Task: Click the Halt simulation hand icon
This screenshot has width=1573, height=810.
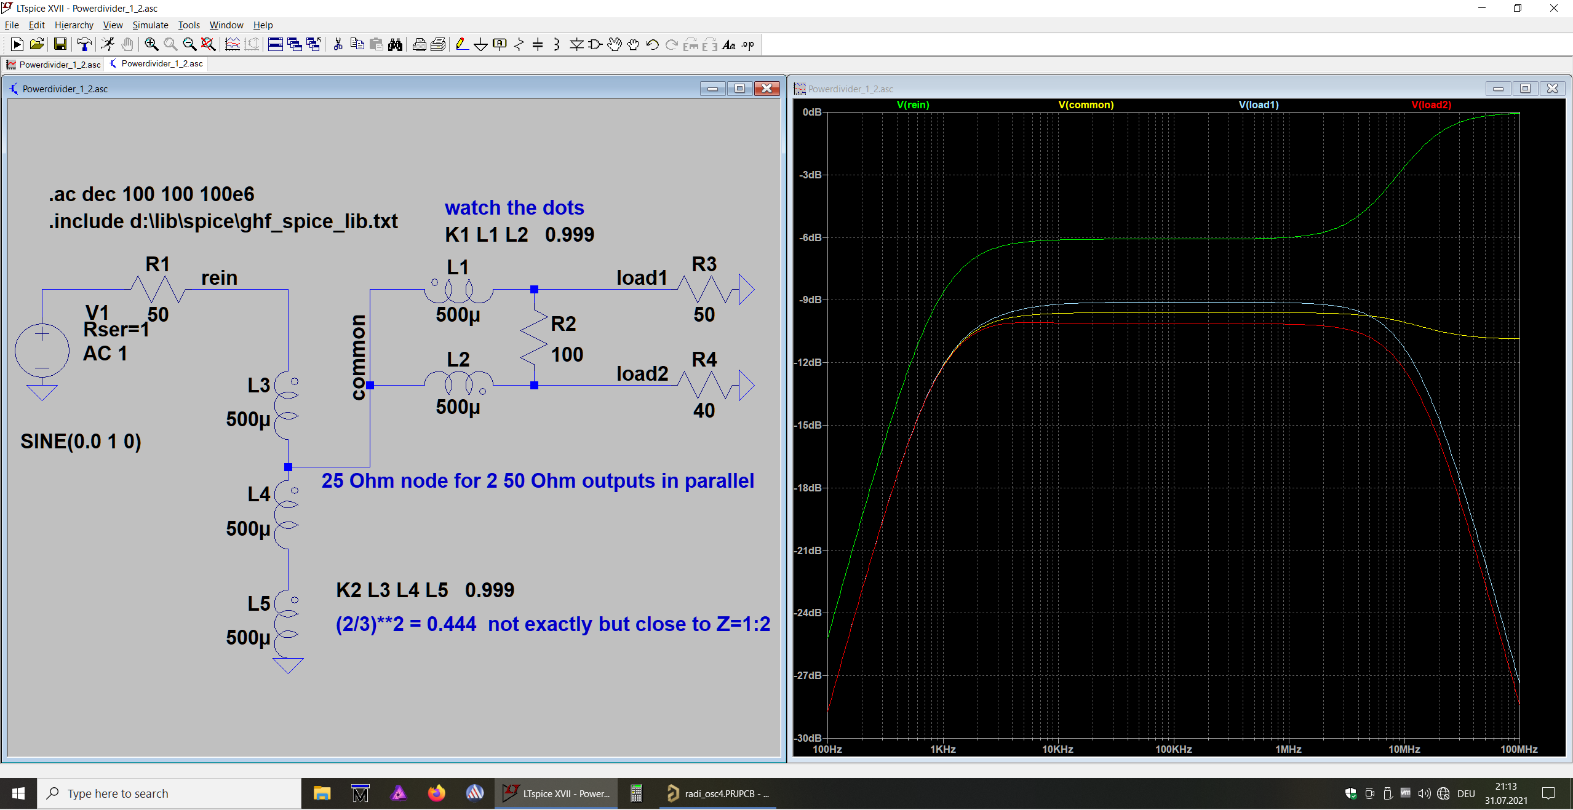Action: click(x=127, y=44)
